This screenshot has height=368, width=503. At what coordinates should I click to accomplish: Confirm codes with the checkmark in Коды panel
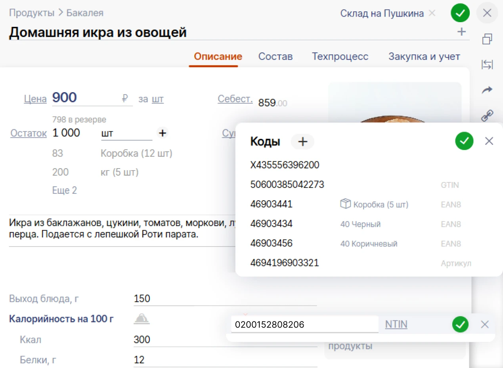tap(464, 141)
